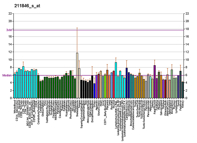
Task: Select the first cyan WholeBlood bar
Action: (15, 86)
